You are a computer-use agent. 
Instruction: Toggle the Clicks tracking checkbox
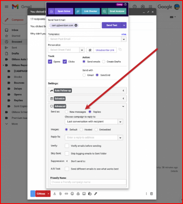tap(65, 62)
